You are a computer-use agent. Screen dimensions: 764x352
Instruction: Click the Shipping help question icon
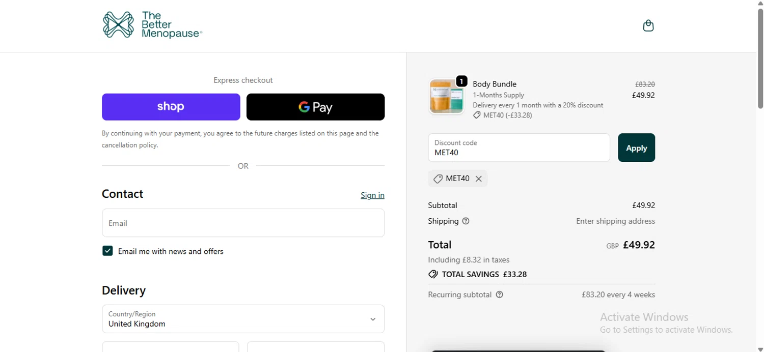pos(466,221)
